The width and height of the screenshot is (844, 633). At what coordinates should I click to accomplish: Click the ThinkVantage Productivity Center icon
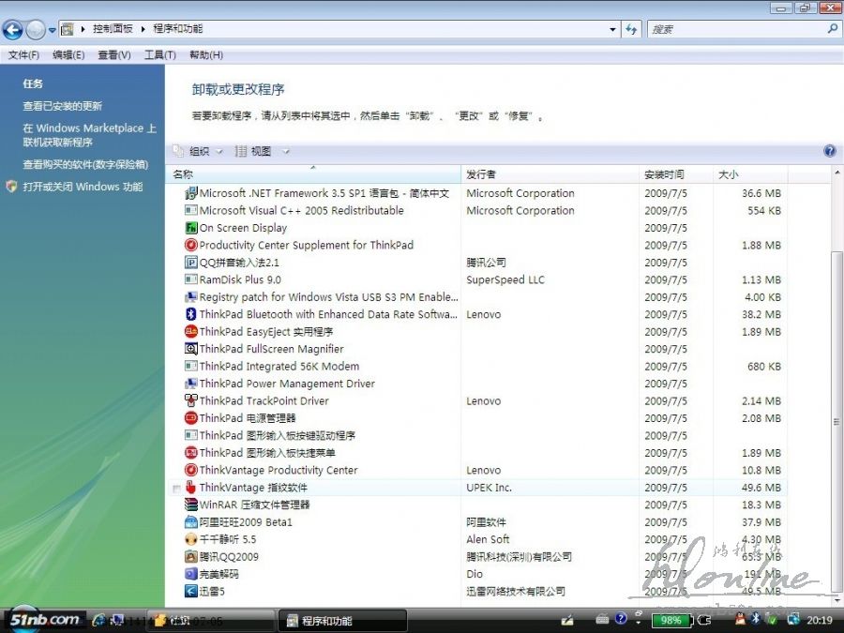191,470
